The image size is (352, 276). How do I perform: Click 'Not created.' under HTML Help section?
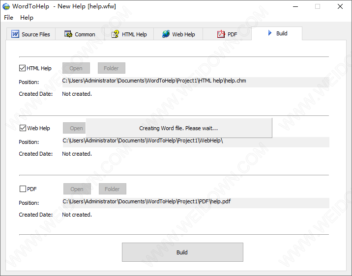[77, 94]
